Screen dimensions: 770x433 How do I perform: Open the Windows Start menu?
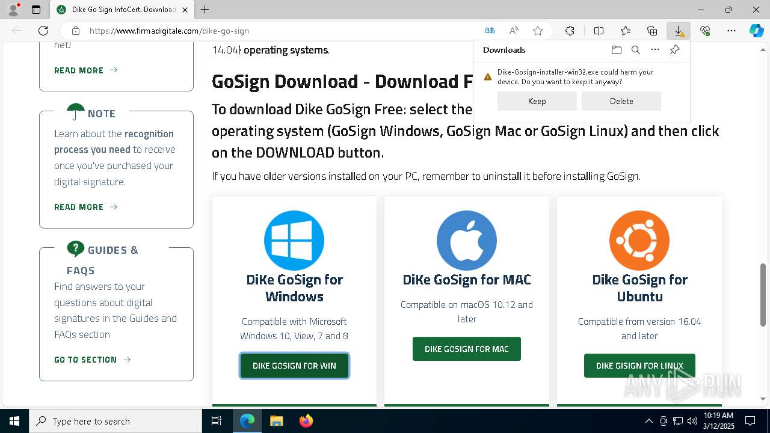point(14,421)
